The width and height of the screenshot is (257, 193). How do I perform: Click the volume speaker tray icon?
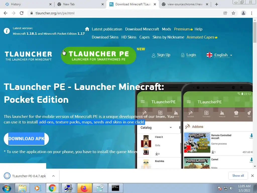(232, 188)
